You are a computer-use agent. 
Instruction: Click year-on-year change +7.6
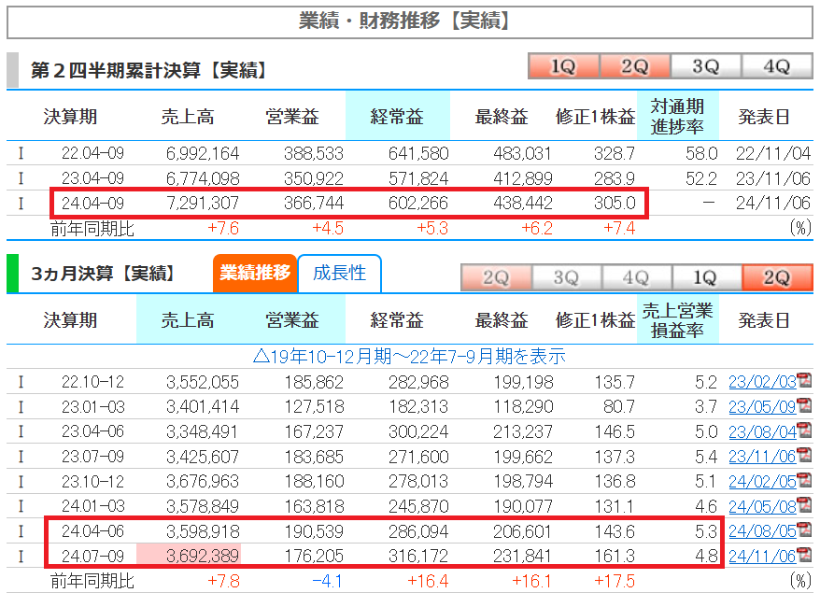pyautogui.click(x=223, y=229)
